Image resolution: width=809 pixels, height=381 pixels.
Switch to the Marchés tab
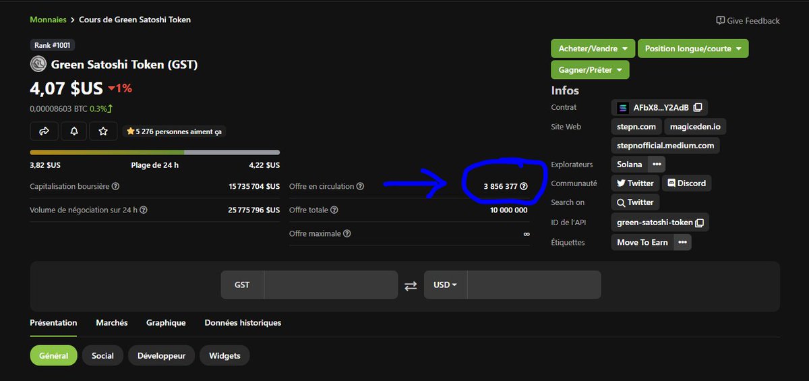point(112,323)
